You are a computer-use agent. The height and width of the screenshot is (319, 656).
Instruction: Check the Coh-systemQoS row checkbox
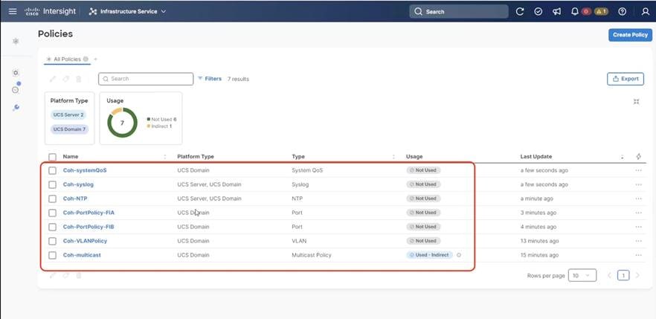(x=52, y=170)
